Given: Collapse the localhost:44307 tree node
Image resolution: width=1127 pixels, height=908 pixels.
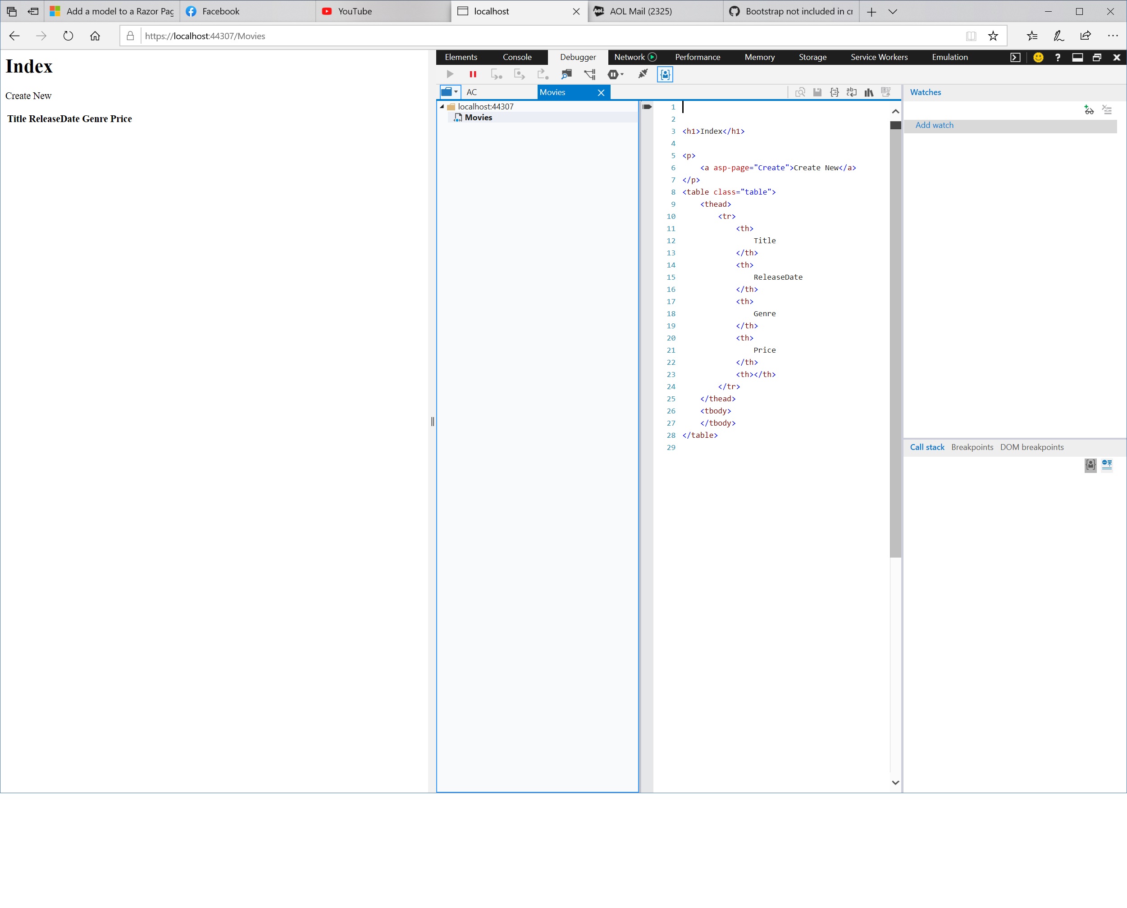Looking at the screenshot, I should 442,106.
